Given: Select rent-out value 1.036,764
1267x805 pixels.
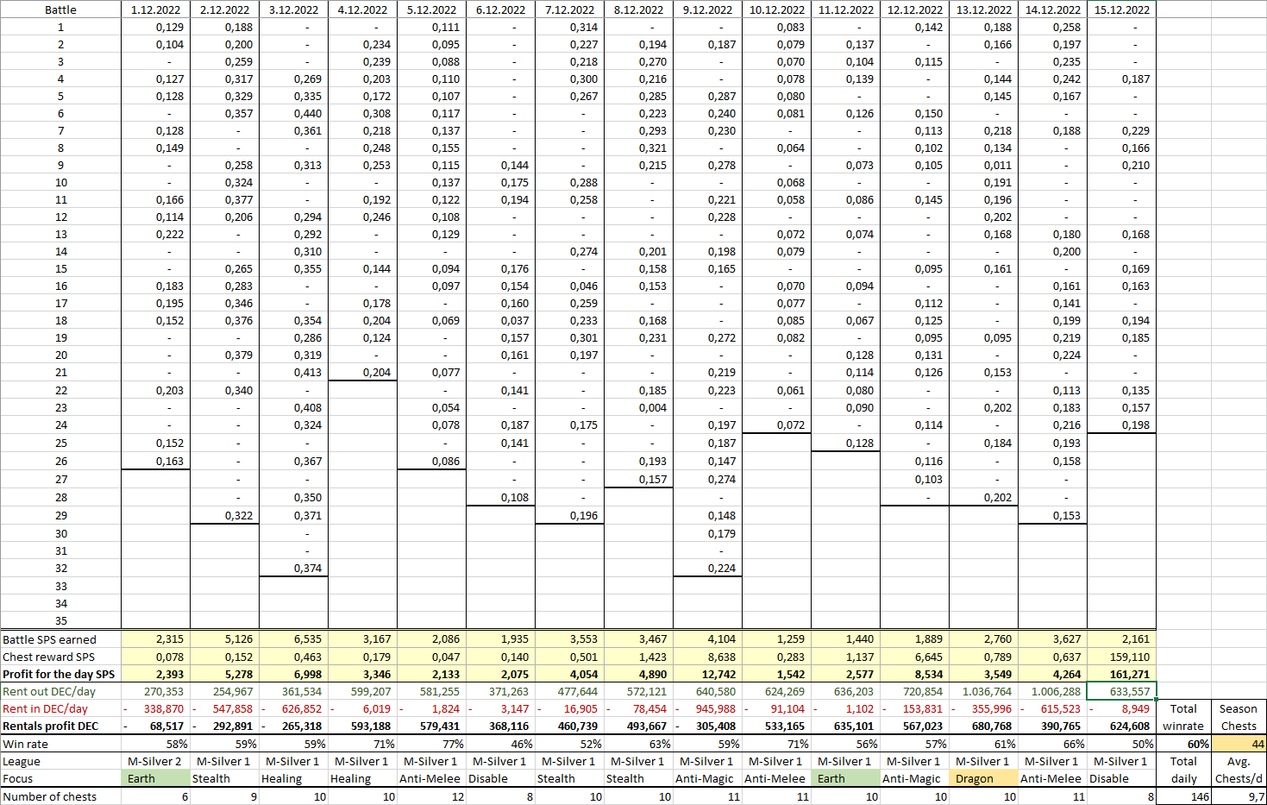Looking at the screenshot, I should click(x=983, y=691).
